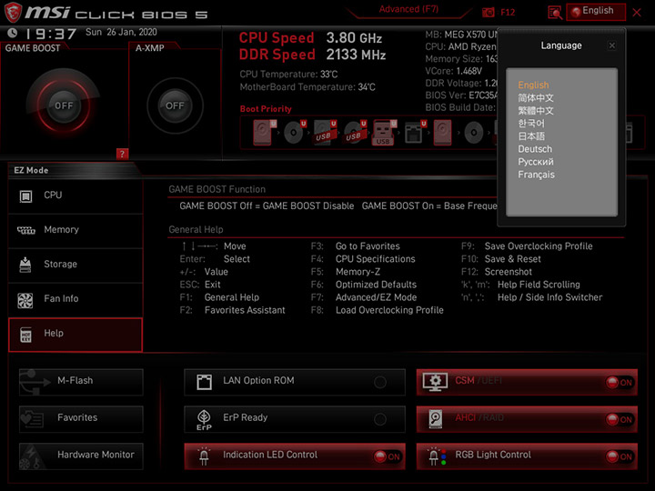Click the F6 Optimized Defaults help entry

[363, 285]
